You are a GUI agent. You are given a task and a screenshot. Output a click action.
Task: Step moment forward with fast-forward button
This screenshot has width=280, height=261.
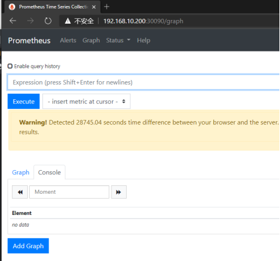[x=119, y=192]
